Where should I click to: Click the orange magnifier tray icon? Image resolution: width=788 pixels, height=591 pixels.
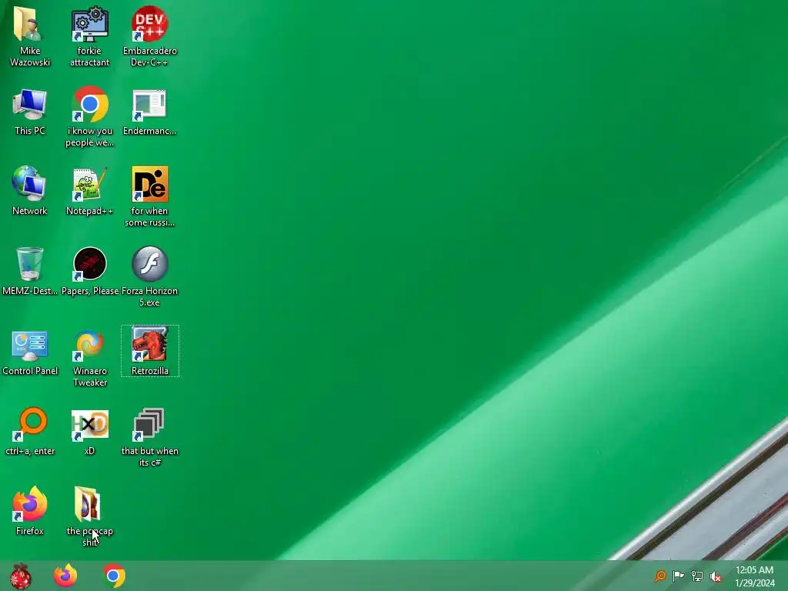[x=660, y=576]
